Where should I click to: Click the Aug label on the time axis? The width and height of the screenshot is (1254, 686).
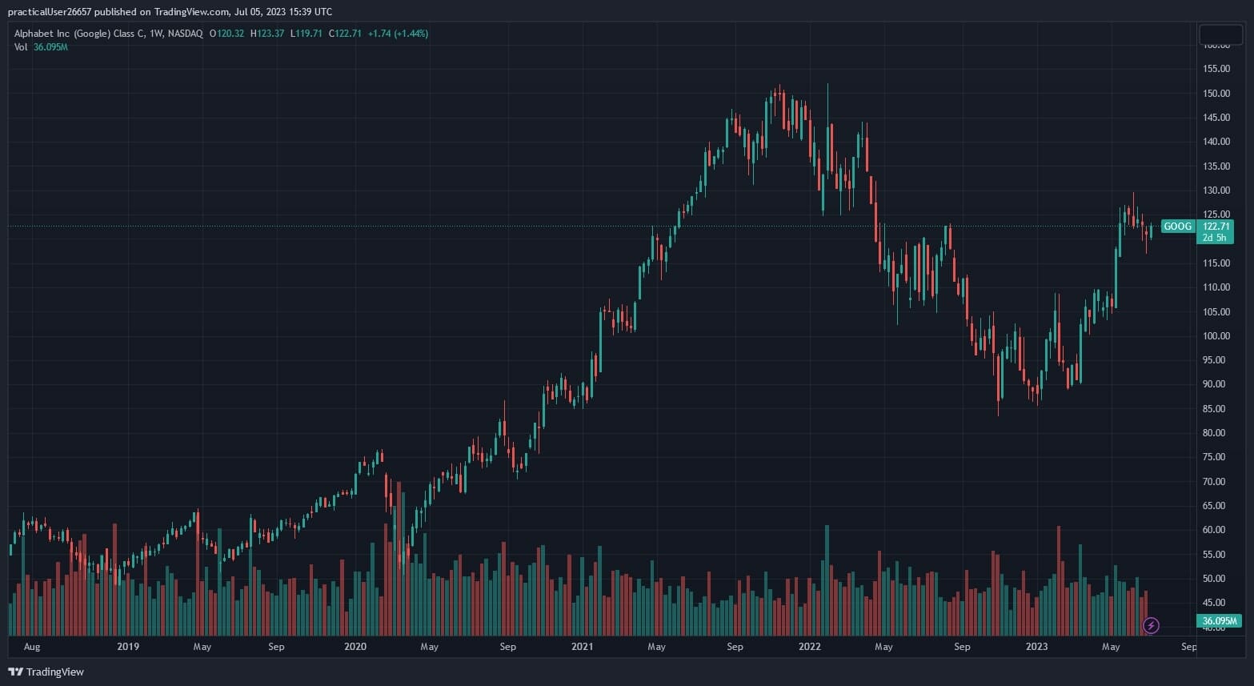[32, 647]
